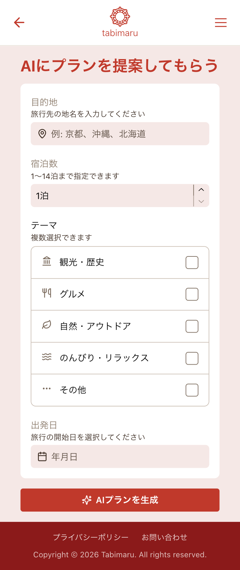Open the hamburger menu
The image size is (240, 570).
click(221, 22)
